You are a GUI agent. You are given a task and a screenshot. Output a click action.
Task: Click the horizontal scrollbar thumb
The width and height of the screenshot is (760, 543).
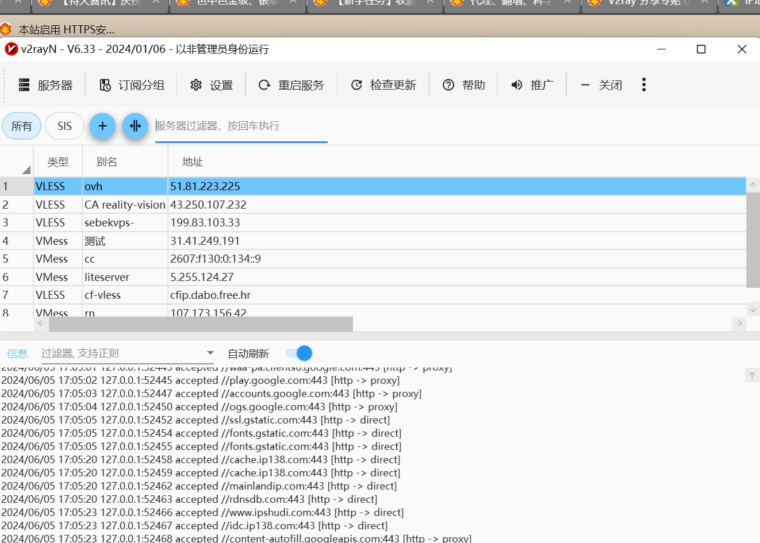[201, 324]
